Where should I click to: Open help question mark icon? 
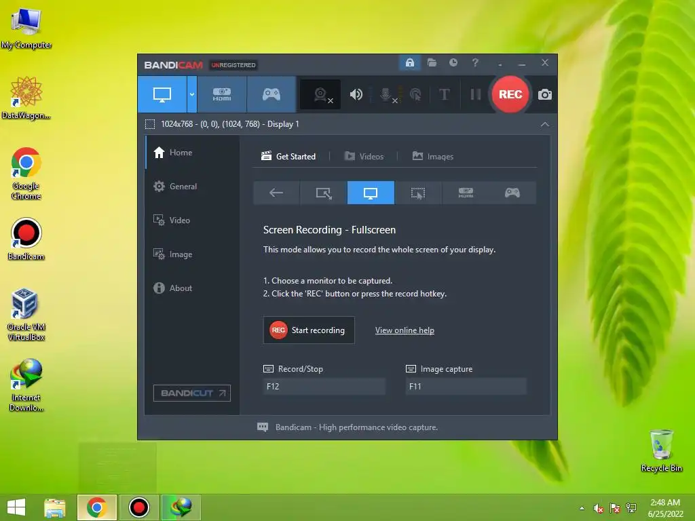tap(475, 63)
